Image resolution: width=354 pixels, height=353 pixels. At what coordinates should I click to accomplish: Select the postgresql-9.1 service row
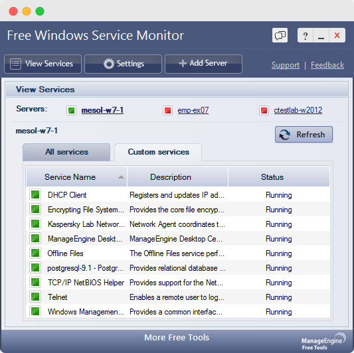pos(178,268)
